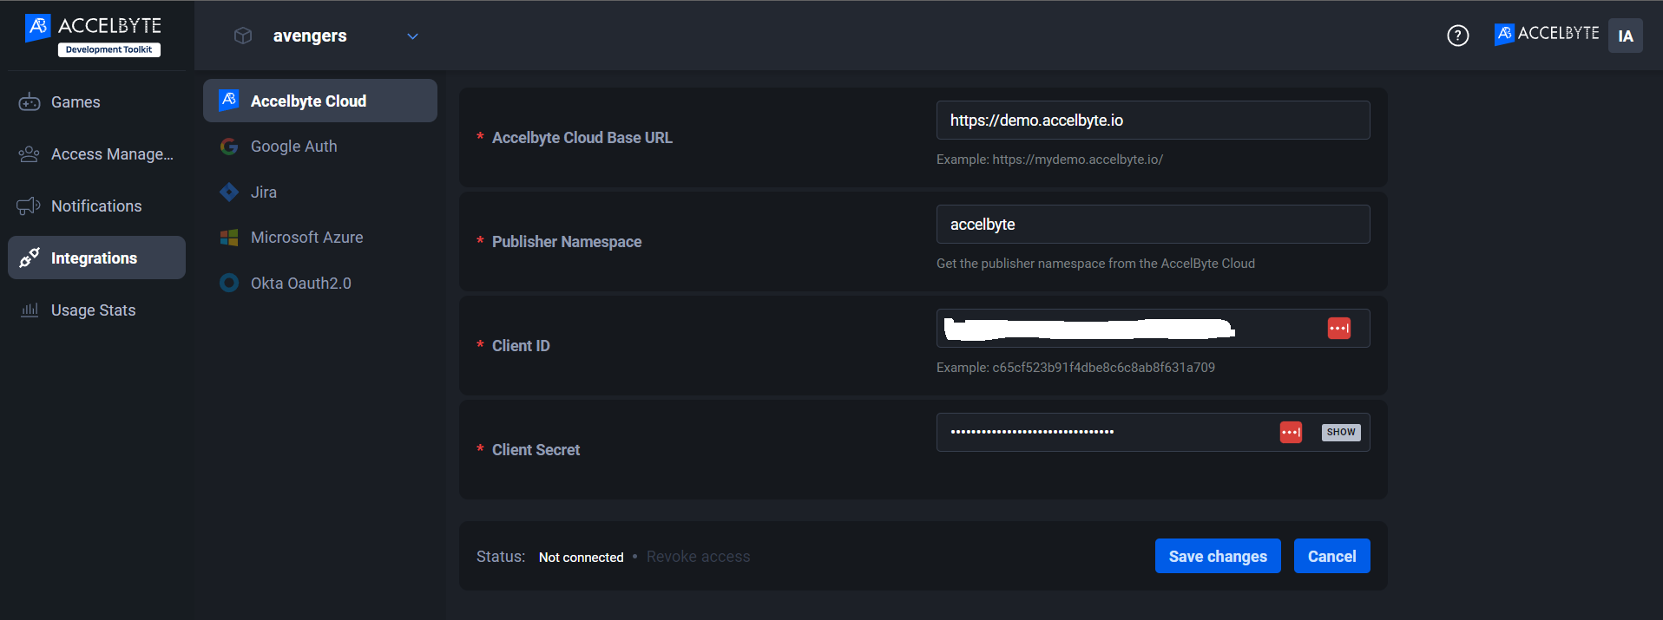Image resolution: width=1663 pixels, height=620 pixels.
Task: Click the Cancel button
Action: click(1332, 556)
